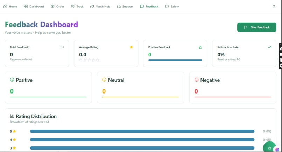
Task: Click the empty rating stars under 0.0
Action: click(89, 60)
